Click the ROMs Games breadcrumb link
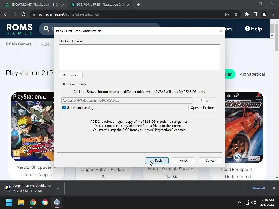 point(19,44)
